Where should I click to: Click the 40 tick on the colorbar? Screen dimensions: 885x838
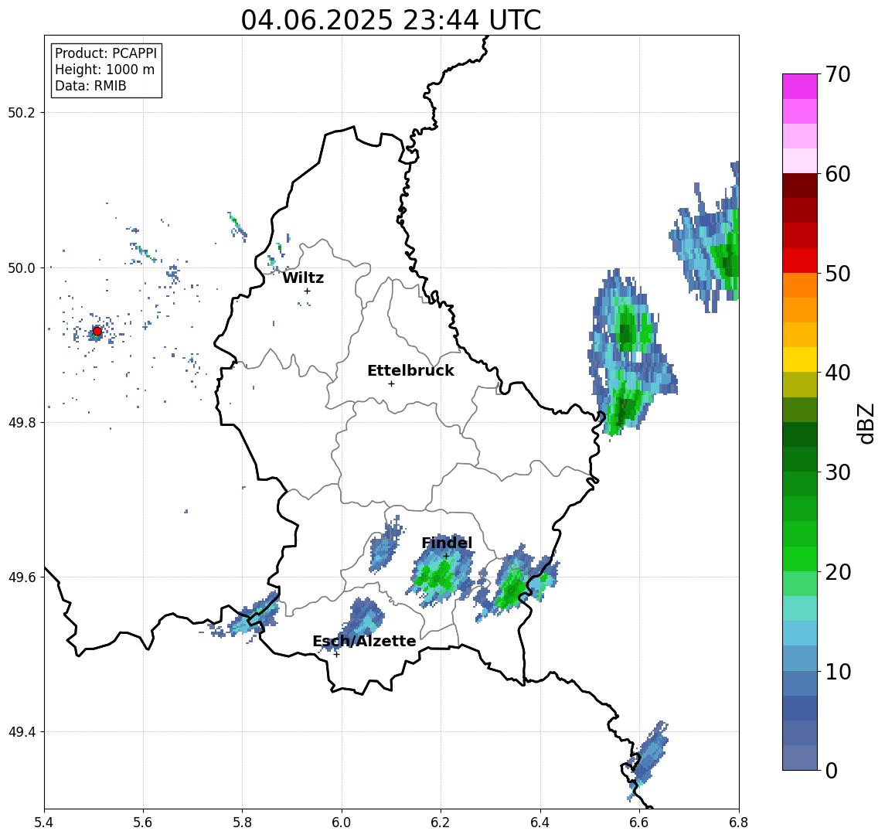[837, 373]
